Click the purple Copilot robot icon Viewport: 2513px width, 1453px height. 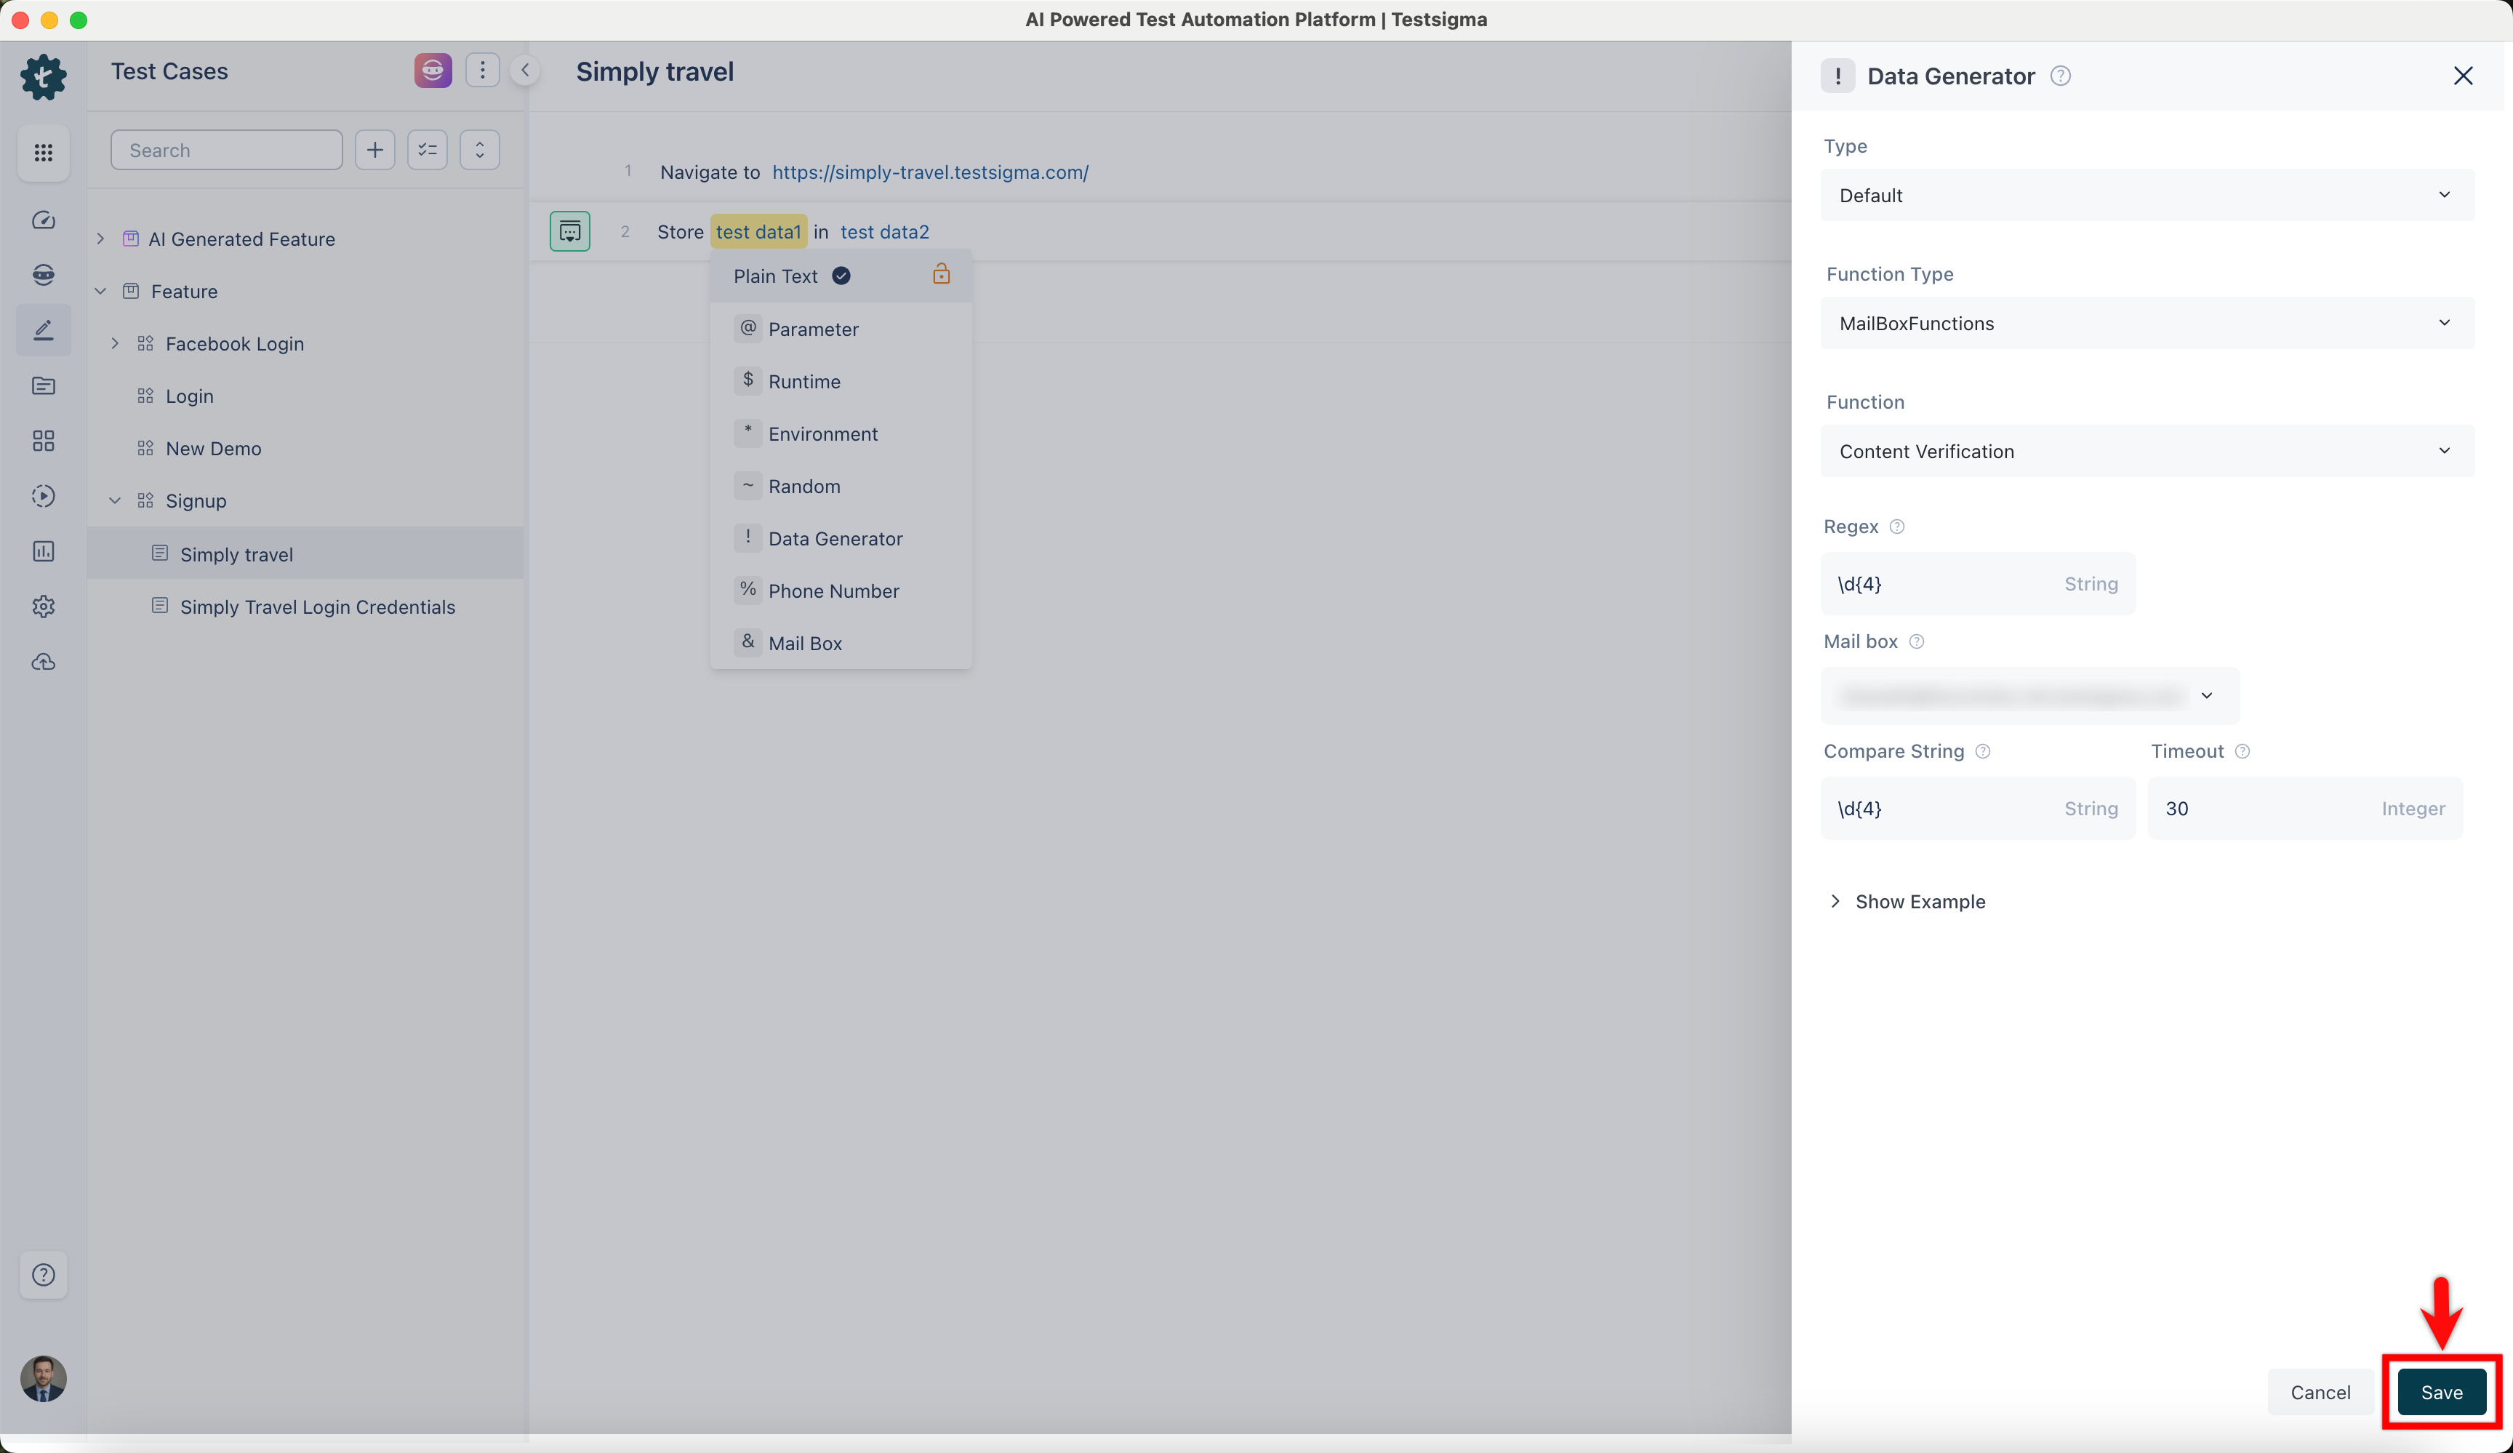point(433,70)
